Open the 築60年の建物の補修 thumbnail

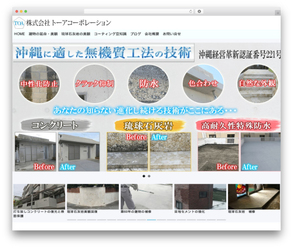[x=146, y=196]
